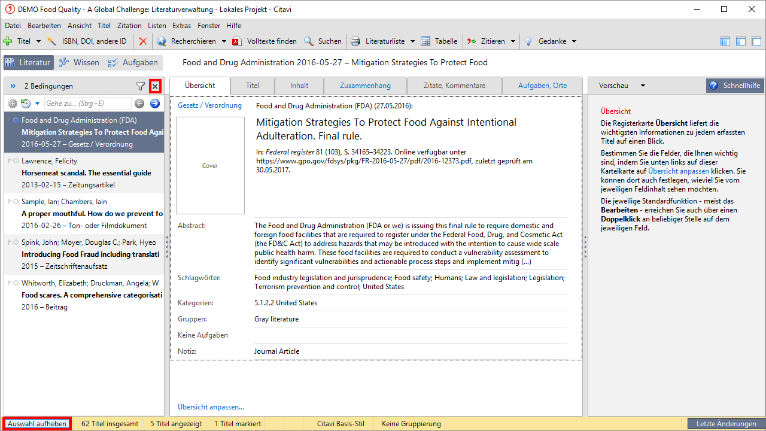Expand the recent history clock dropdown

(x=37, y=104)
